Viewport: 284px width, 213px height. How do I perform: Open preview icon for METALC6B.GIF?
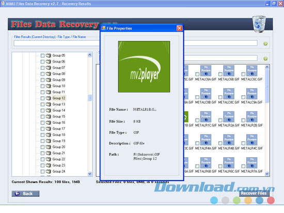229,71
